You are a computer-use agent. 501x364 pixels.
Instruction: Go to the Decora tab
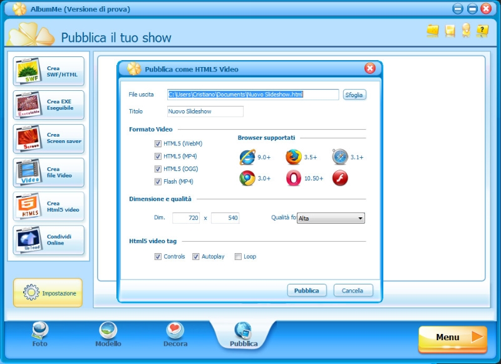coord(175,335)
